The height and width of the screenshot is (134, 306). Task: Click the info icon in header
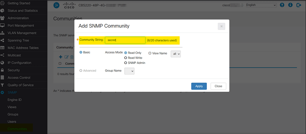tap(290, 5)
